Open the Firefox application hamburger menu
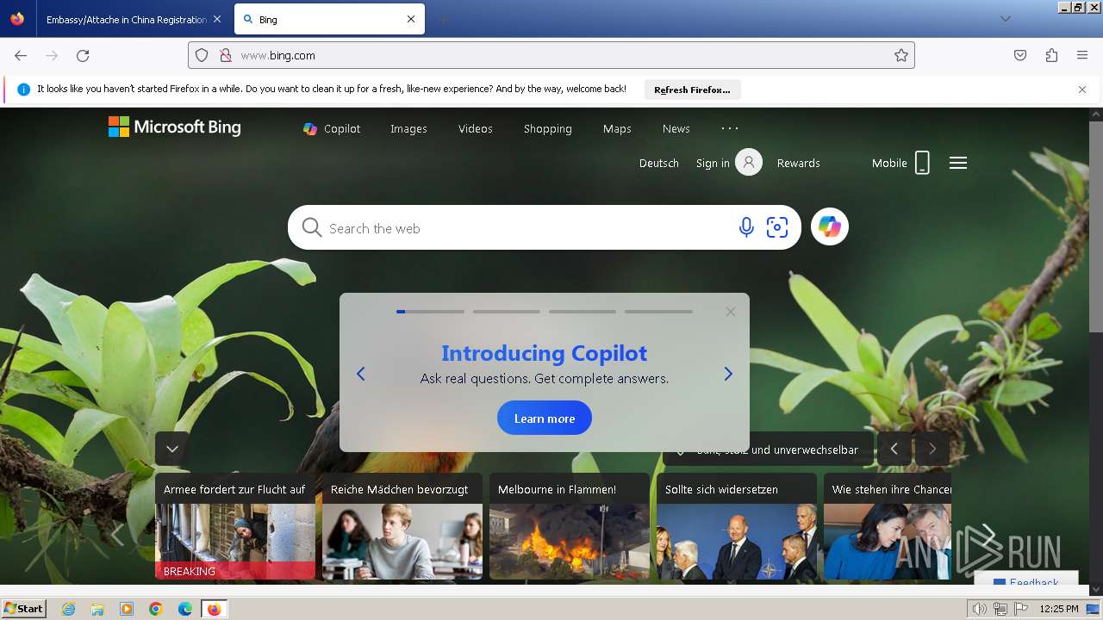 [1082, 55]
